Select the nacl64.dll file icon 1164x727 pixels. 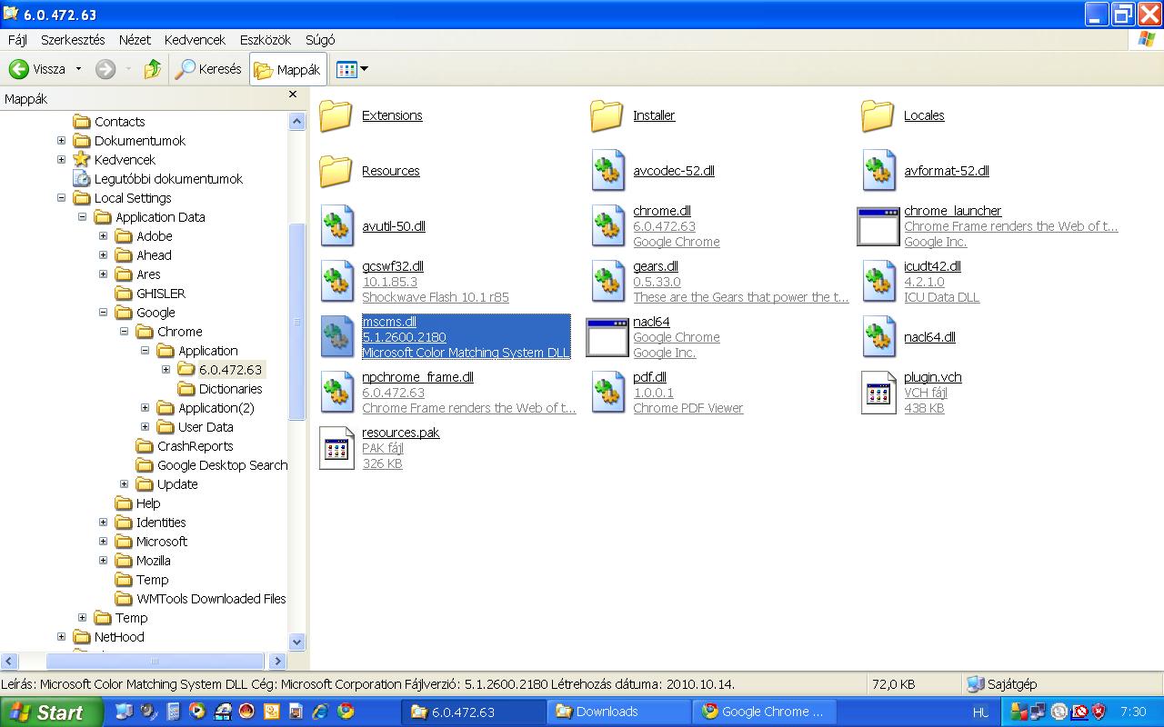click(x=878, y=337)
